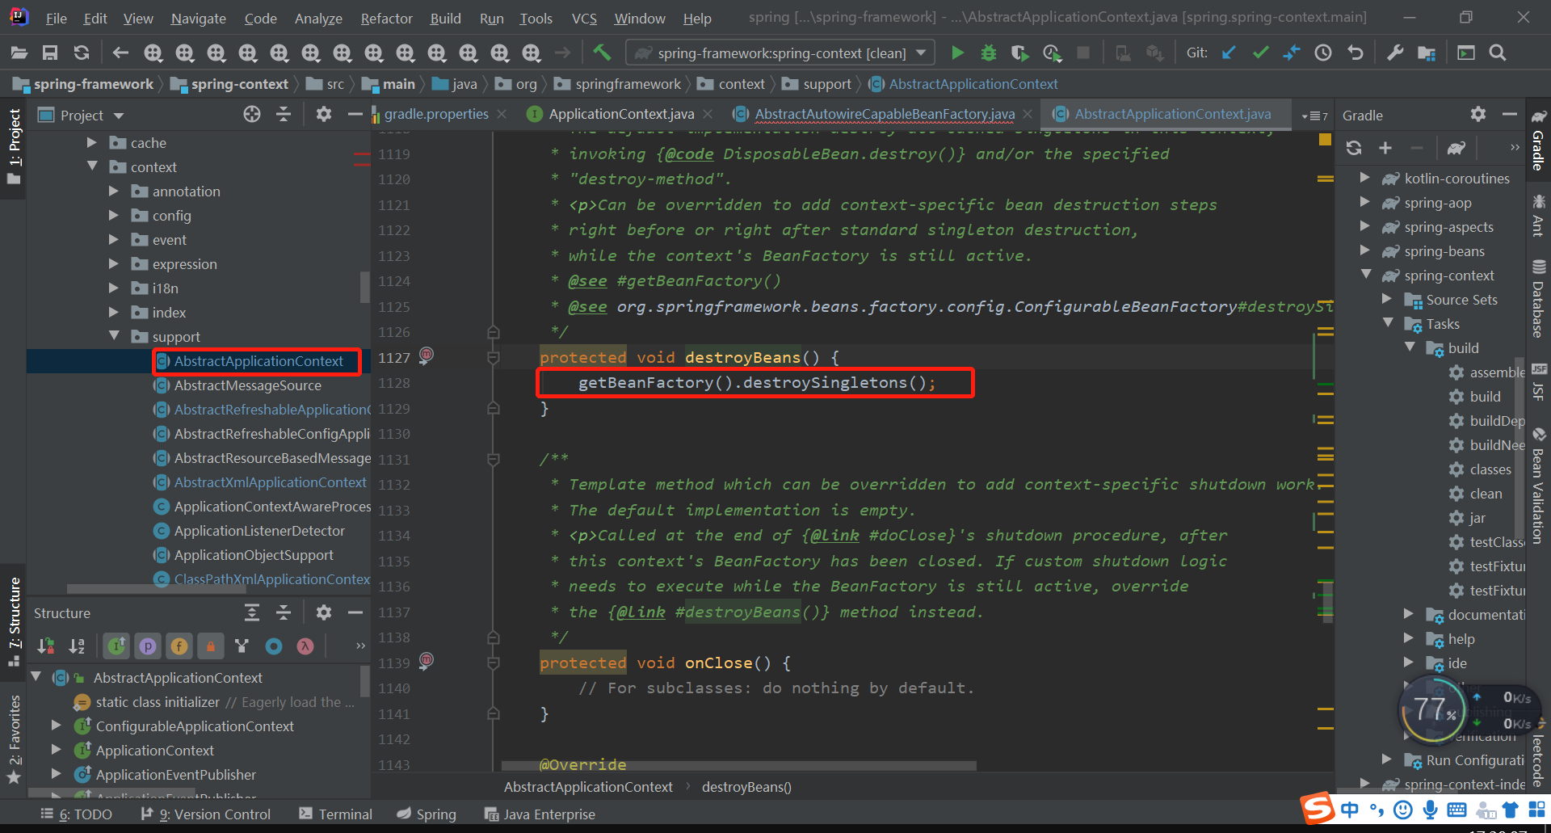Run the Gradle clean task
The width and height of the screenshot is (1551, 833).
(x=1486, y=493)
